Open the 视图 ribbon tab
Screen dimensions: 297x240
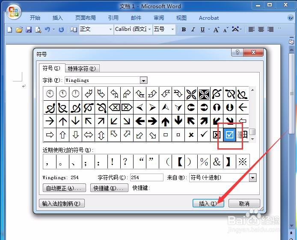(x=181, y=18)
